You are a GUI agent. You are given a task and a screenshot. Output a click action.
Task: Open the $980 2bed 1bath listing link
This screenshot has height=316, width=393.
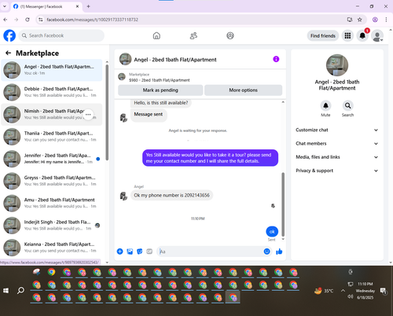pyautogui.click(x=160, y=80)
